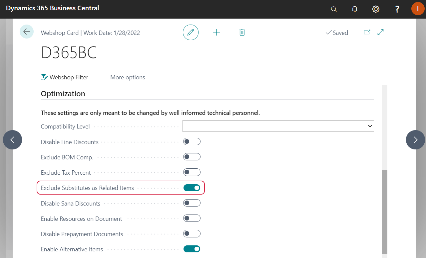Click the D365BC page title

pyautogui.click(x=69, y=52)
